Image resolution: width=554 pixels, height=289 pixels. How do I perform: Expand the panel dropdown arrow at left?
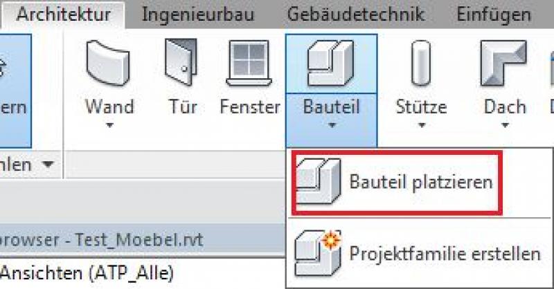coord(48,164)
